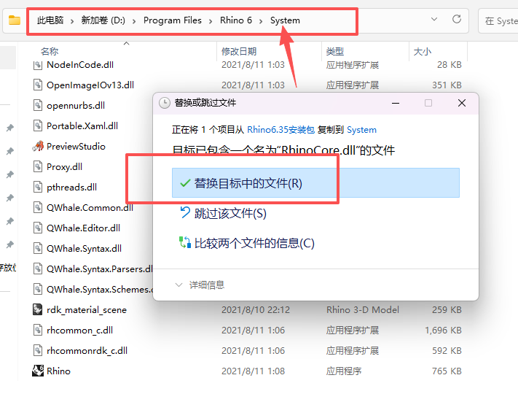Select '新加卷 (D:)' in the breadcrumb

(x=103, y=20)
